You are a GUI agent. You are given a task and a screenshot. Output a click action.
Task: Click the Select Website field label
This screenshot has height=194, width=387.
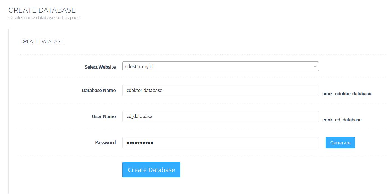tap(100, 67)
